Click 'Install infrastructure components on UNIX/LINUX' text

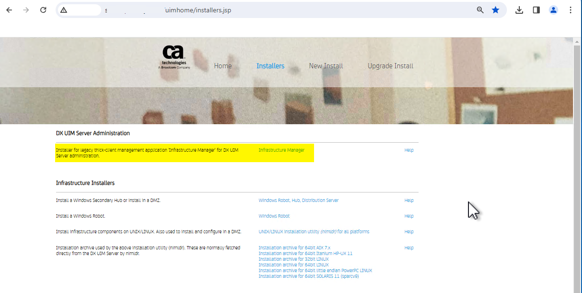click(x=148, y=232)
